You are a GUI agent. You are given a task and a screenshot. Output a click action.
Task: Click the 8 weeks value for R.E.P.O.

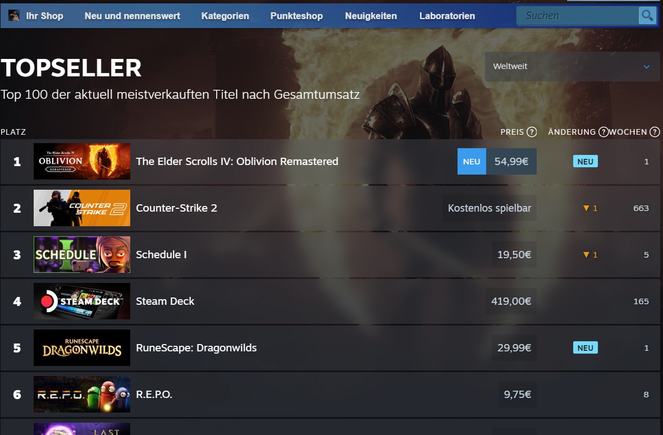pyautogui.click(x=646, y=394)
